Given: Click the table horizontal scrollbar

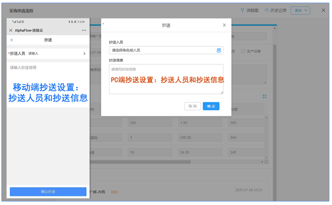Looking at the screenshot, I should [140, 162].
